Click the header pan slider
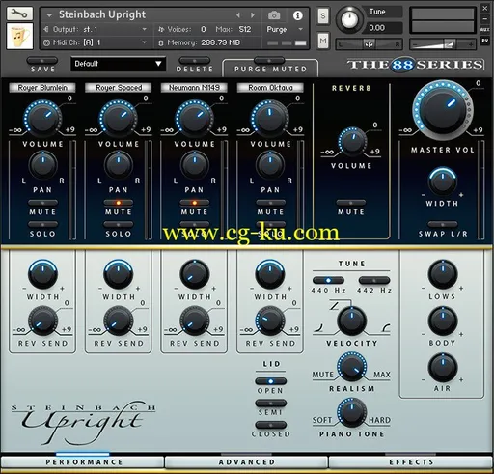This screenshot has height=474, width=494. (x=369, y=44)
